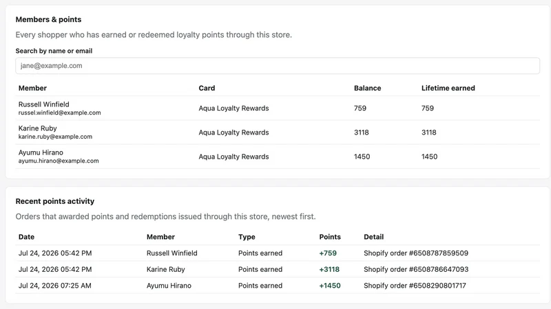The height and width of the screenshot is (309, 551).
Task: Open Shopify order #6508787859509 detail
Action: (x=416, y=253)
